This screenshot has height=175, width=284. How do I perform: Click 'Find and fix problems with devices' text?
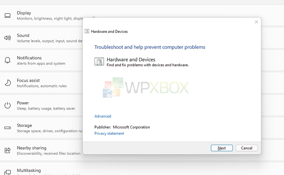tap(147, 65)
